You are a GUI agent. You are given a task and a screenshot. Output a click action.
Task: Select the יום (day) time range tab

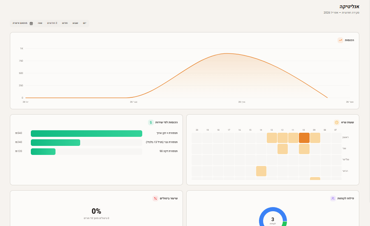pos(84,23)
